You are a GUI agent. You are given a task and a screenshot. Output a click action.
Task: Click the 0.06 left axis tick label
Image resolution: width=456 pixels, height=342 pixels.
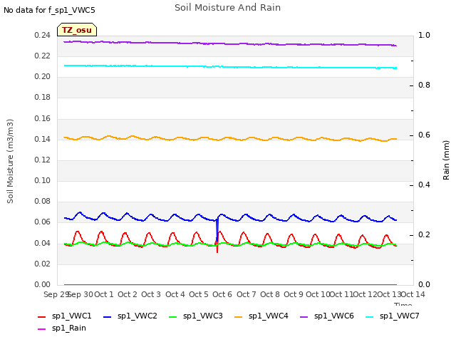coord(43,222)
